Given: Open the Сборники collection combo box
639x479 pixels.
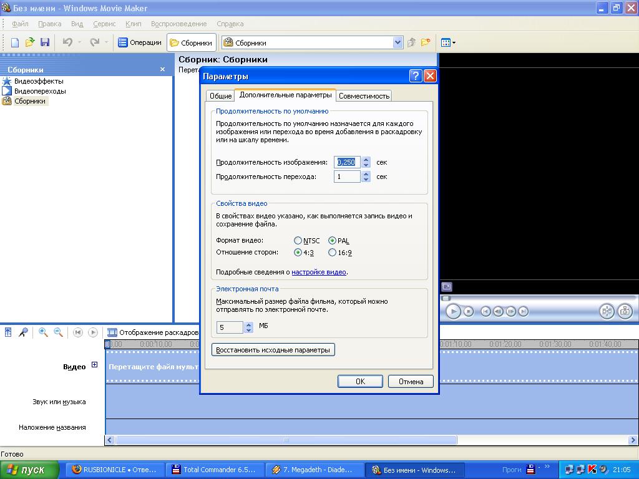Looking at the screenshot, I should click(x=313, y=43).
